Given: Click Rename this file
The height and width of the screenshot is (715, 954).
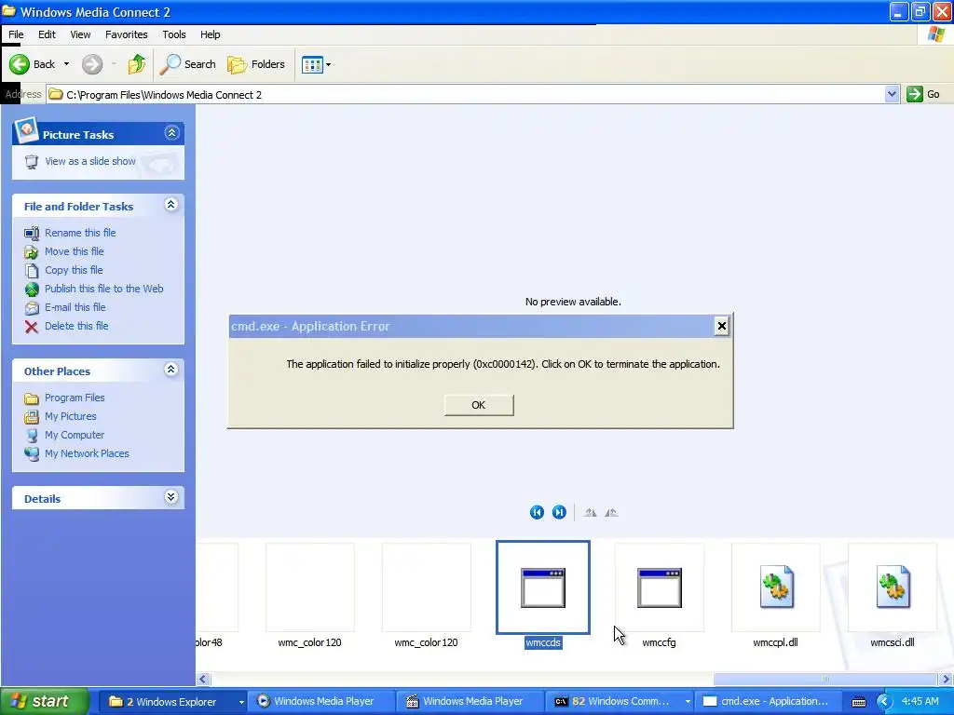Looking at the screenshot, I should [80, 233].
